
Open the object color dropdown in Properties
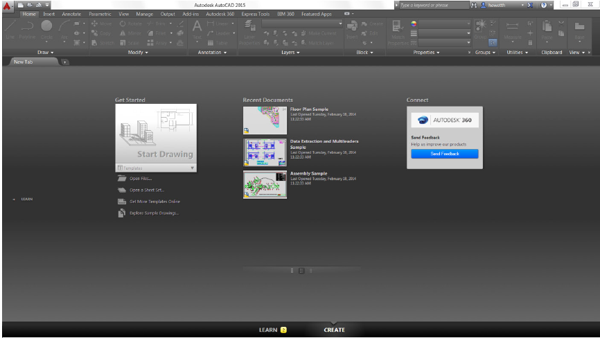point(445,24)
